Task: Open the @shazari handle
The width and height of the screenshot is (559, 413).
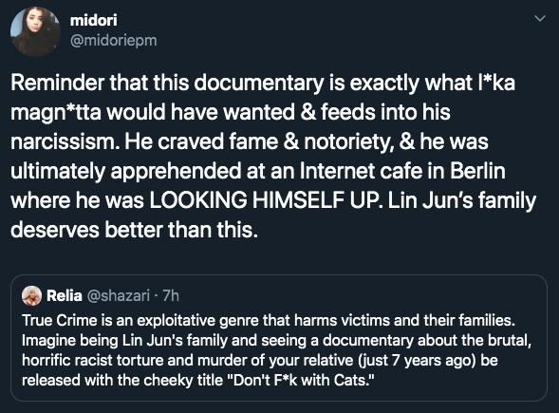Action: (119, 296)
